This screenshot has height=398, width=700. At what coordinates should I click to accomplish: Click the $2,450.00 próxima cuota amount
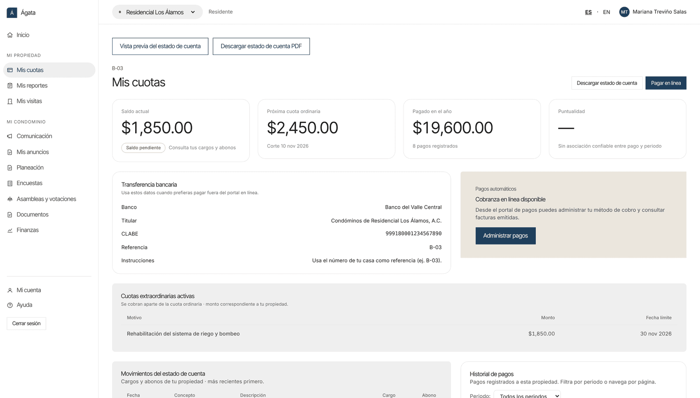[303, 128]
